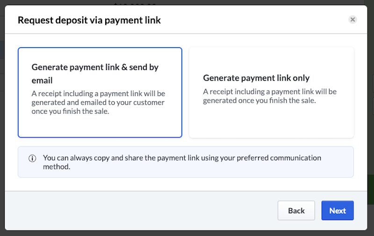This screenshot has width=374, height=236.
Task: Click the emailed receipt description in the first card
Action: (98, 103)
